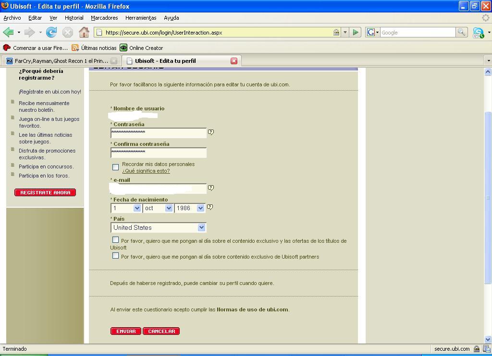Click the e-mail input field

(x=159, y=189)
